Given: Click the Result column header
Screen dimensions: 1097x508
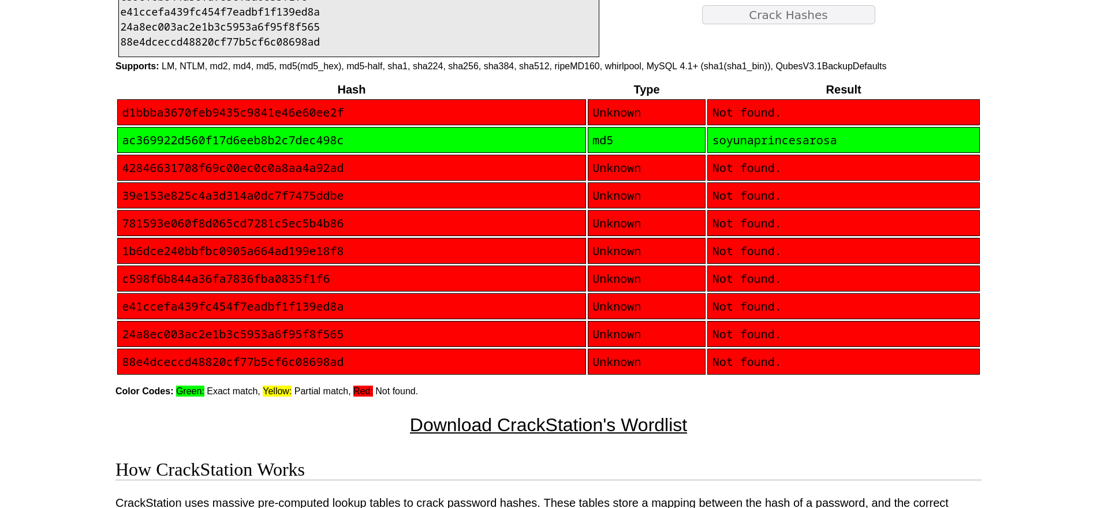Looking at the screenshot, I should [844, 89].
